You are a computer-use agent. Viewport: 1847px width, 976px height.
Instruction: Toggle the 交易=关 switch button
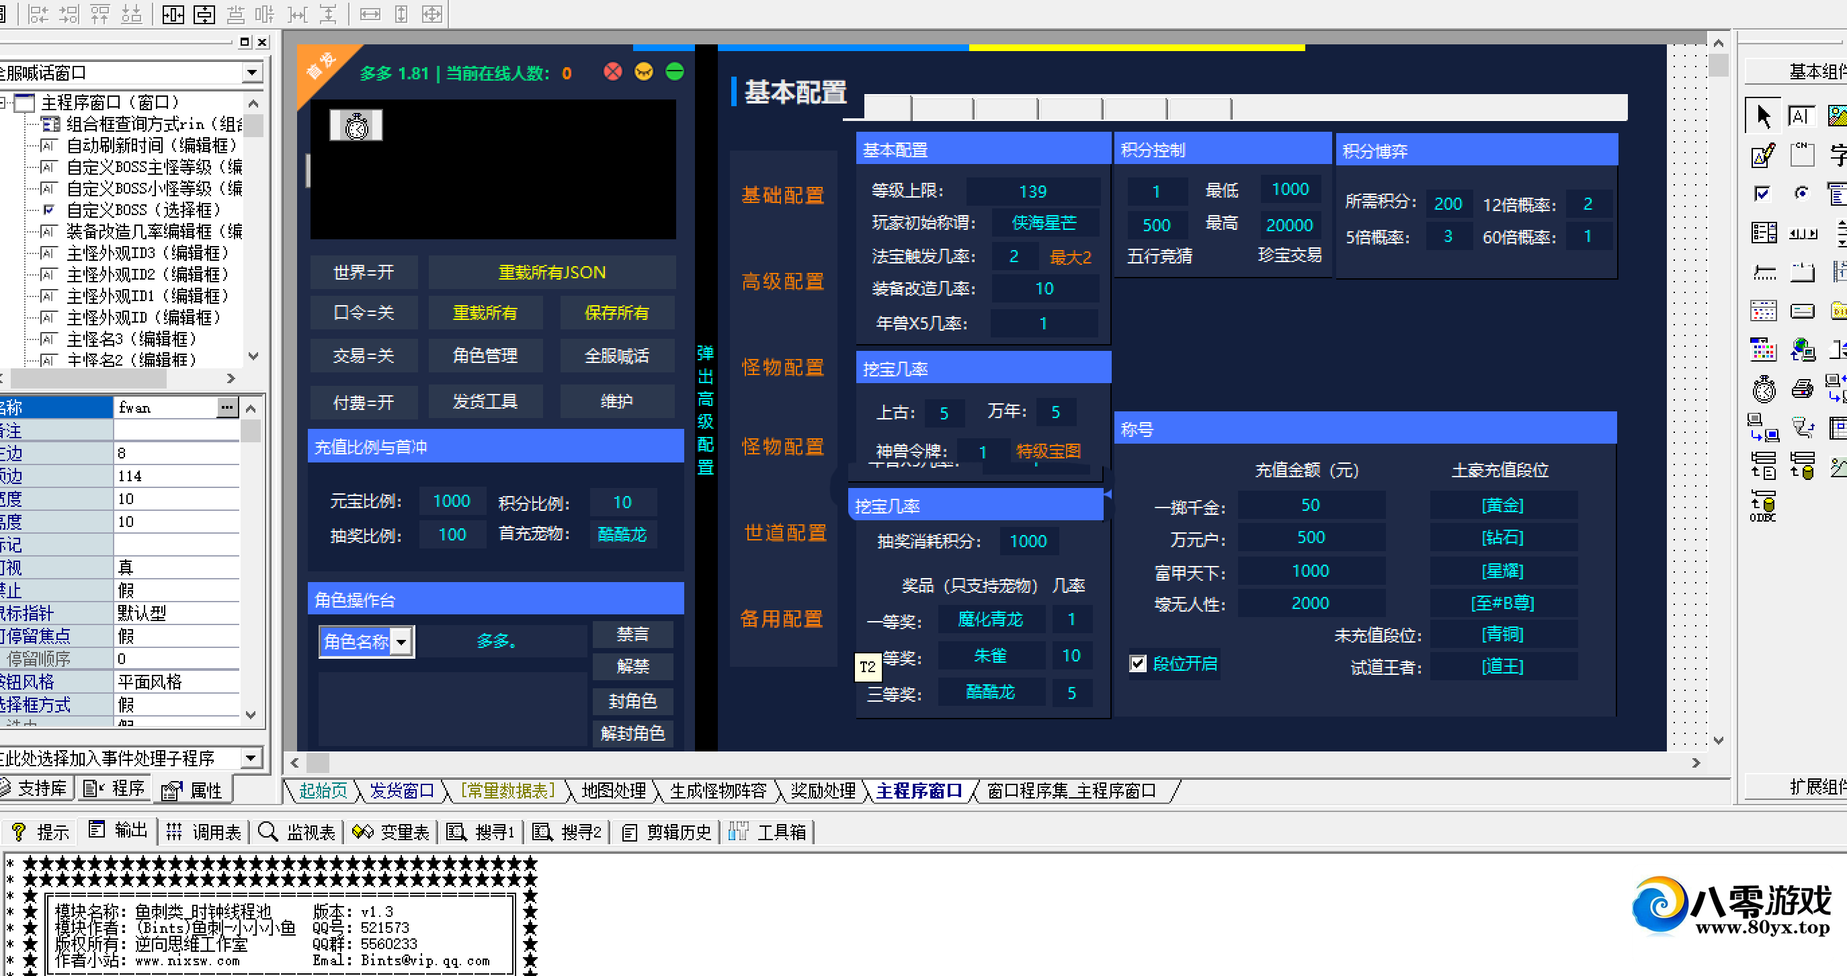click(364, 356)
